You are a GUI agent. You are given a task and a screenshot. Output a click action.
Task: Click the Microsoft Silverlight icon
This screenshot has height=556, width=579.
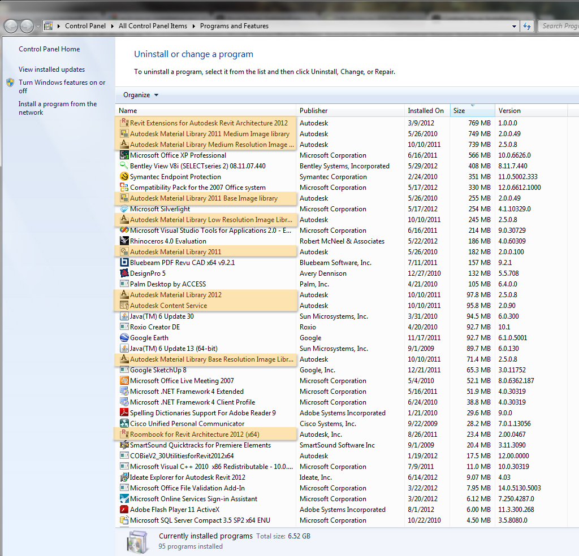tap(124, 209)
